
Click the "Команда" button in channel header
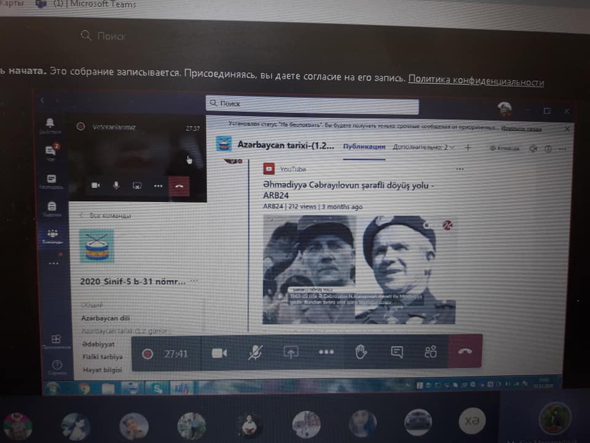(x=505, y=148)
